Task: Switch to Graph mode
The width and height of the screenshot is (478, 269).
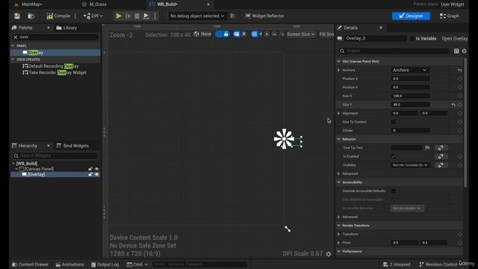Action: [x=450, y=16]
